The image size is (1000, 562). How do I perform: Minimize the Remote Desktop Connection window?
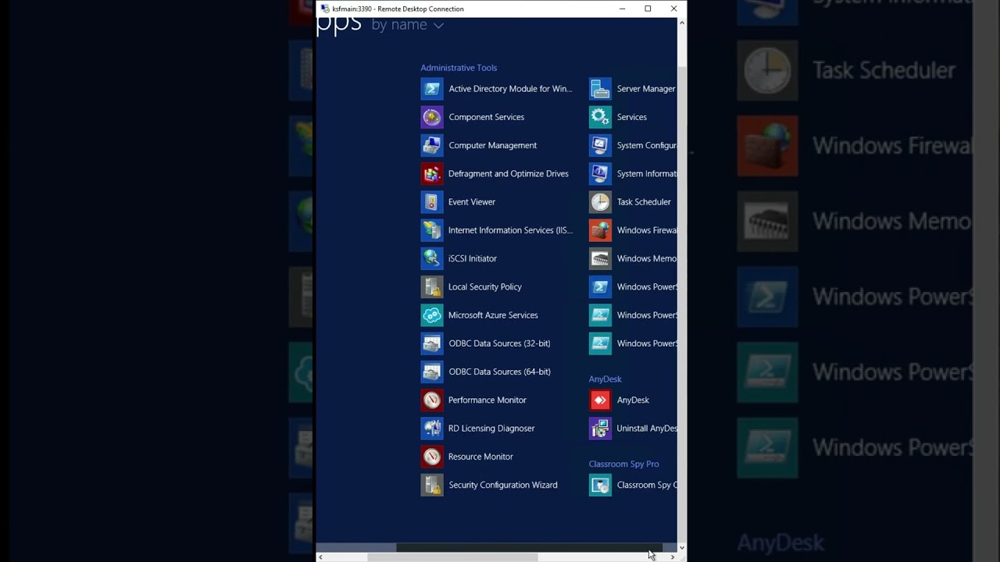pos(622,9)
